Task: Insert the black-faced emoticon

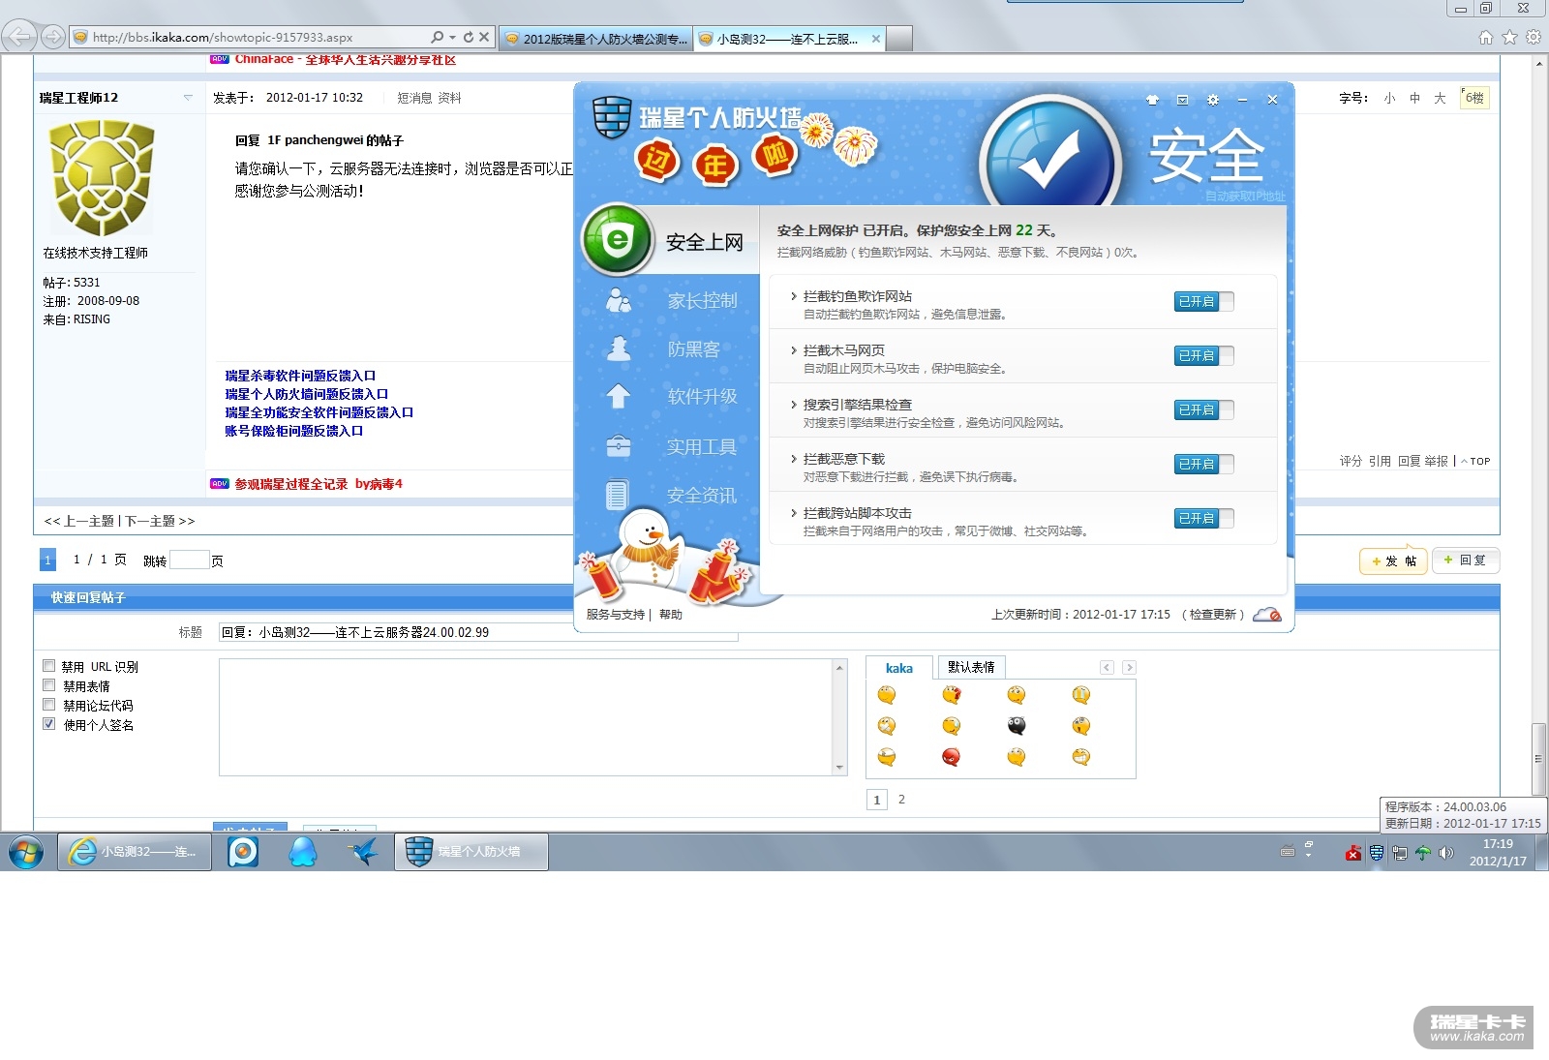Action: pos(1016,726)
